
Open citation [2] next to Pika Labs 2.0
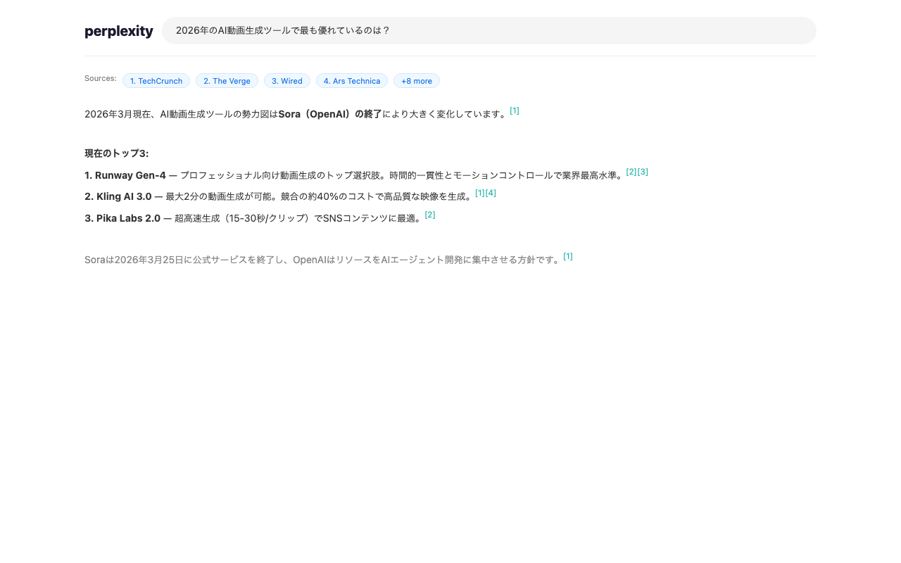point(430,215)
